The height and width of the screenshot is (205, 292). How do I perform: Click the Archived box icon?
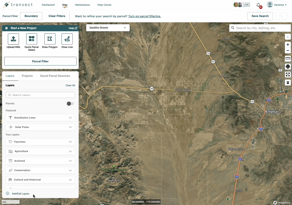(11, 161)
